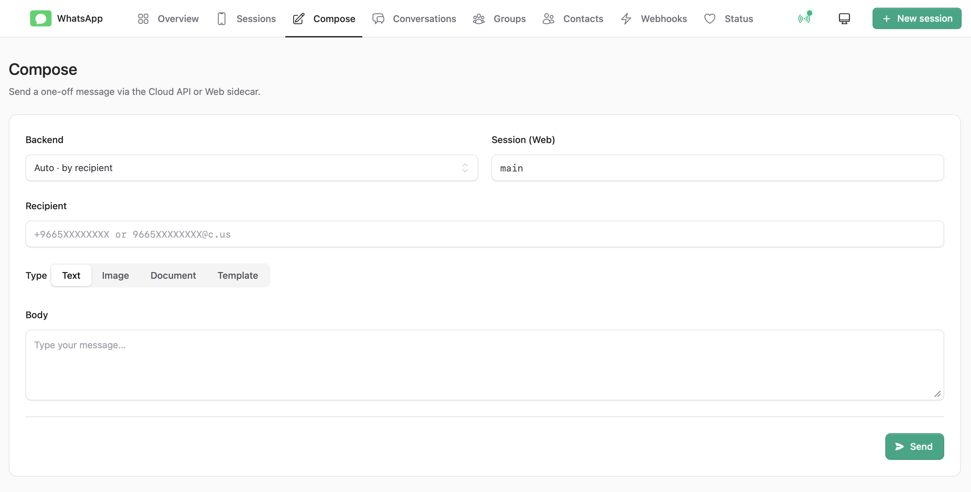Click the Overview grid icon
The height and width of the screenshot is (492, 971).
143,19
